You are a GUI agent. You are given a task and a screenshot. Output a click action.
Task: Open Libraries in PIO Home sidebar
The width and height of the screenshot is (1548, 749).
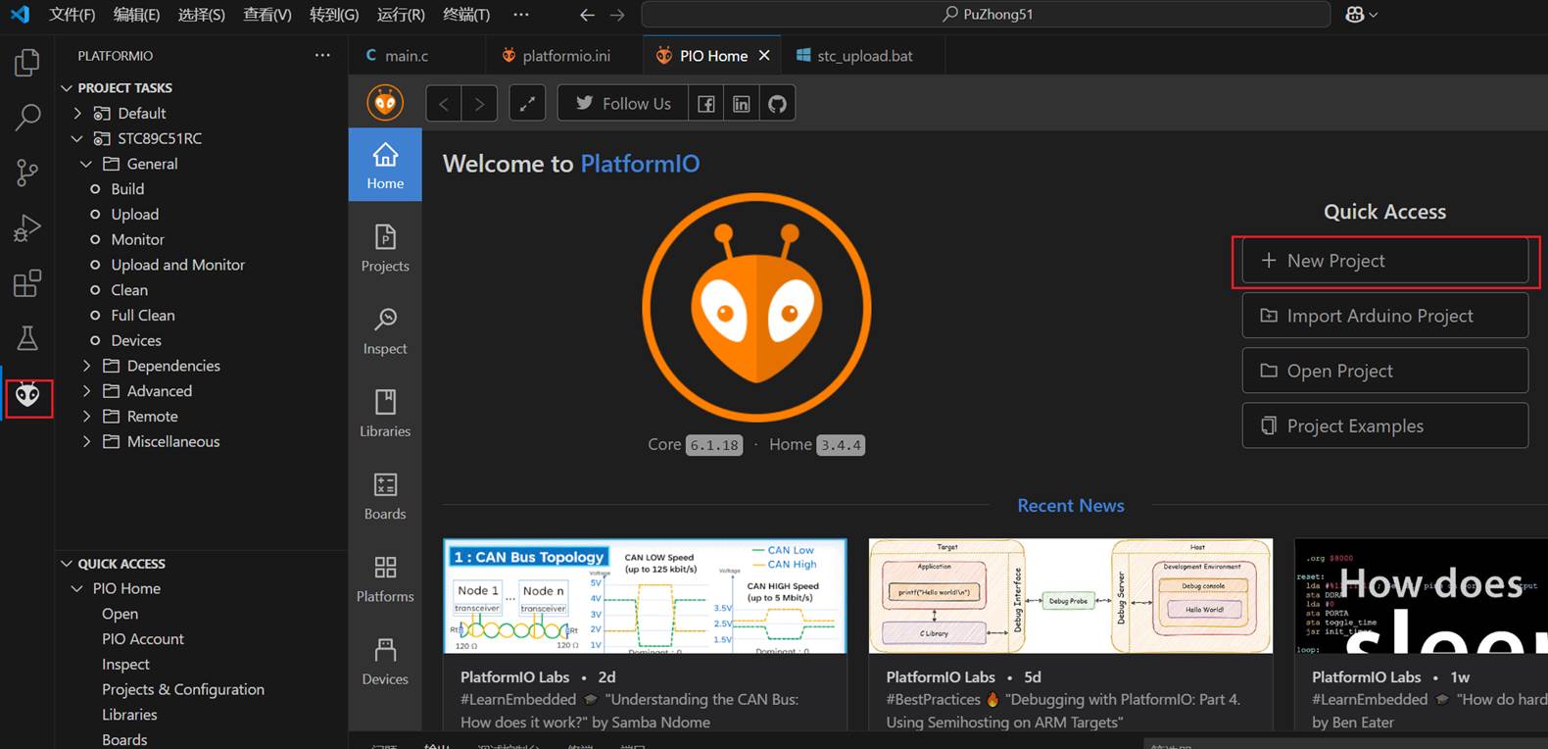click(385, 413)
